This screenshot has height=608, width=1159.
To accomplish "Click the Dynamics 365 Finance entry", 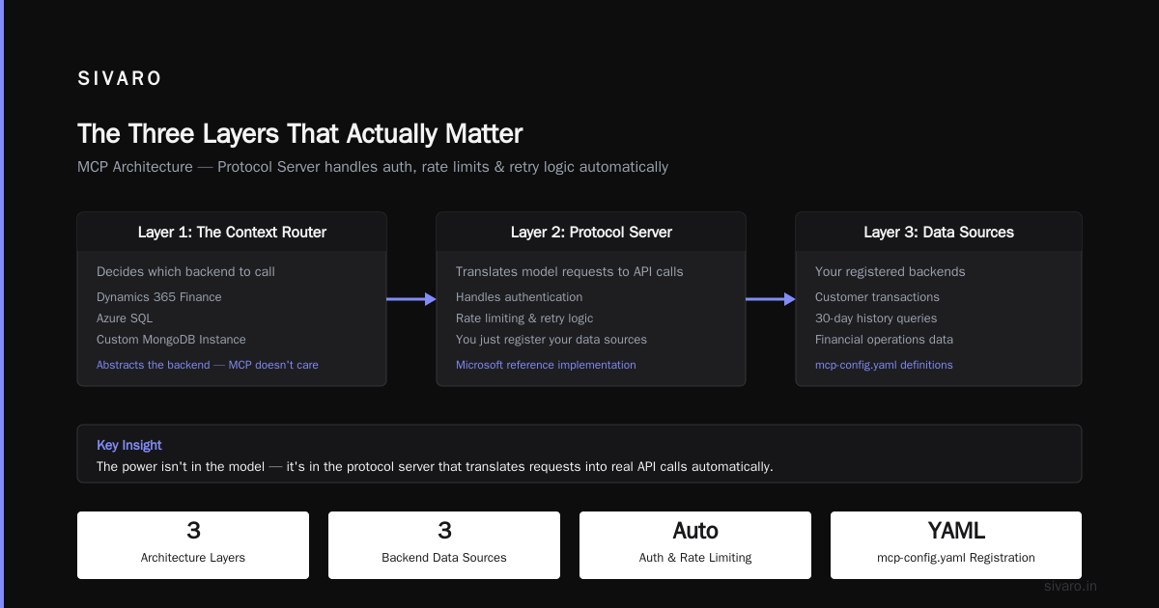I will pos(159,297).
